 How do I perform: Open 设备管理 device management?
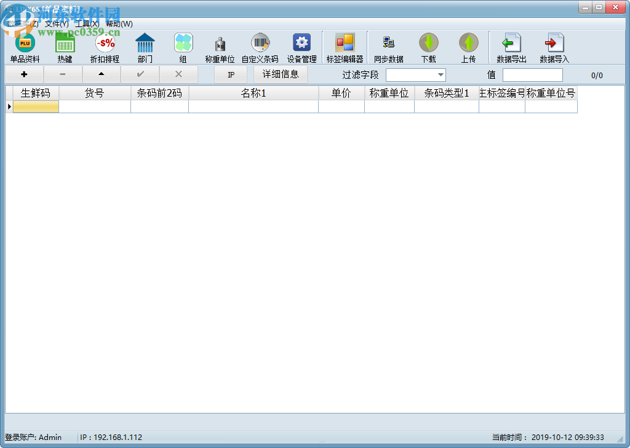[301, 46]
